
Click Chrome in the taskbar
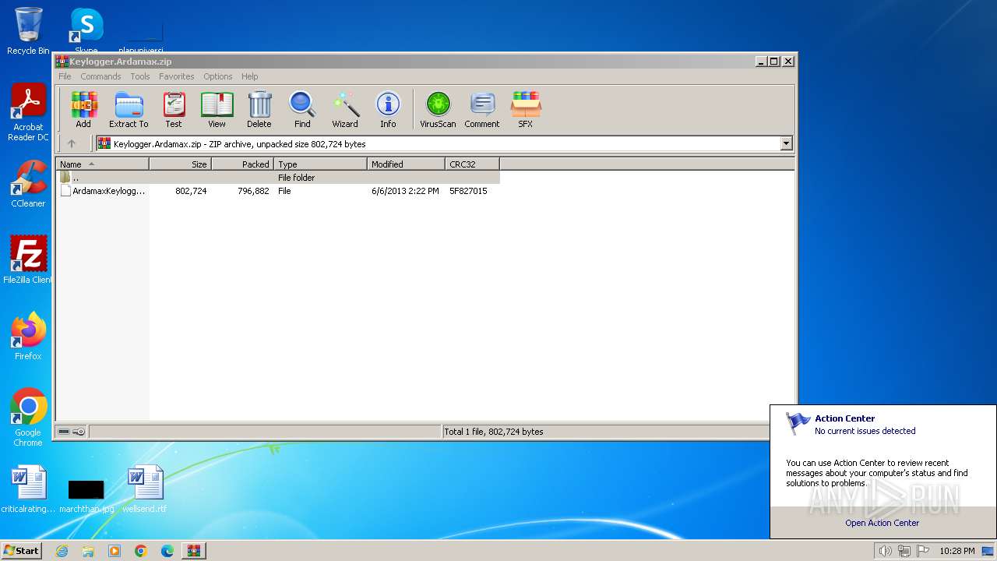coord(141,551)
